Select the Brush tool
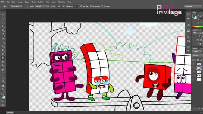 click(x=3, y=42)
